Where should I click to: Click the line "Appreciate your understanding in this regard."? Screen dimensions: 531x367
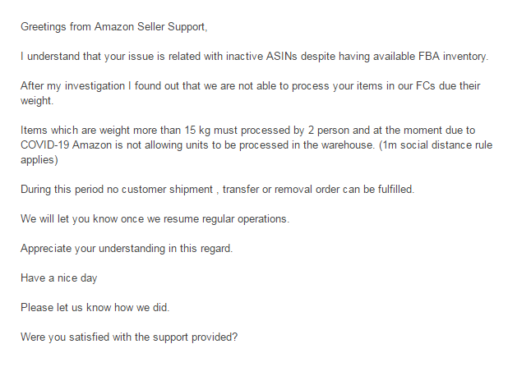click(126, 248)
